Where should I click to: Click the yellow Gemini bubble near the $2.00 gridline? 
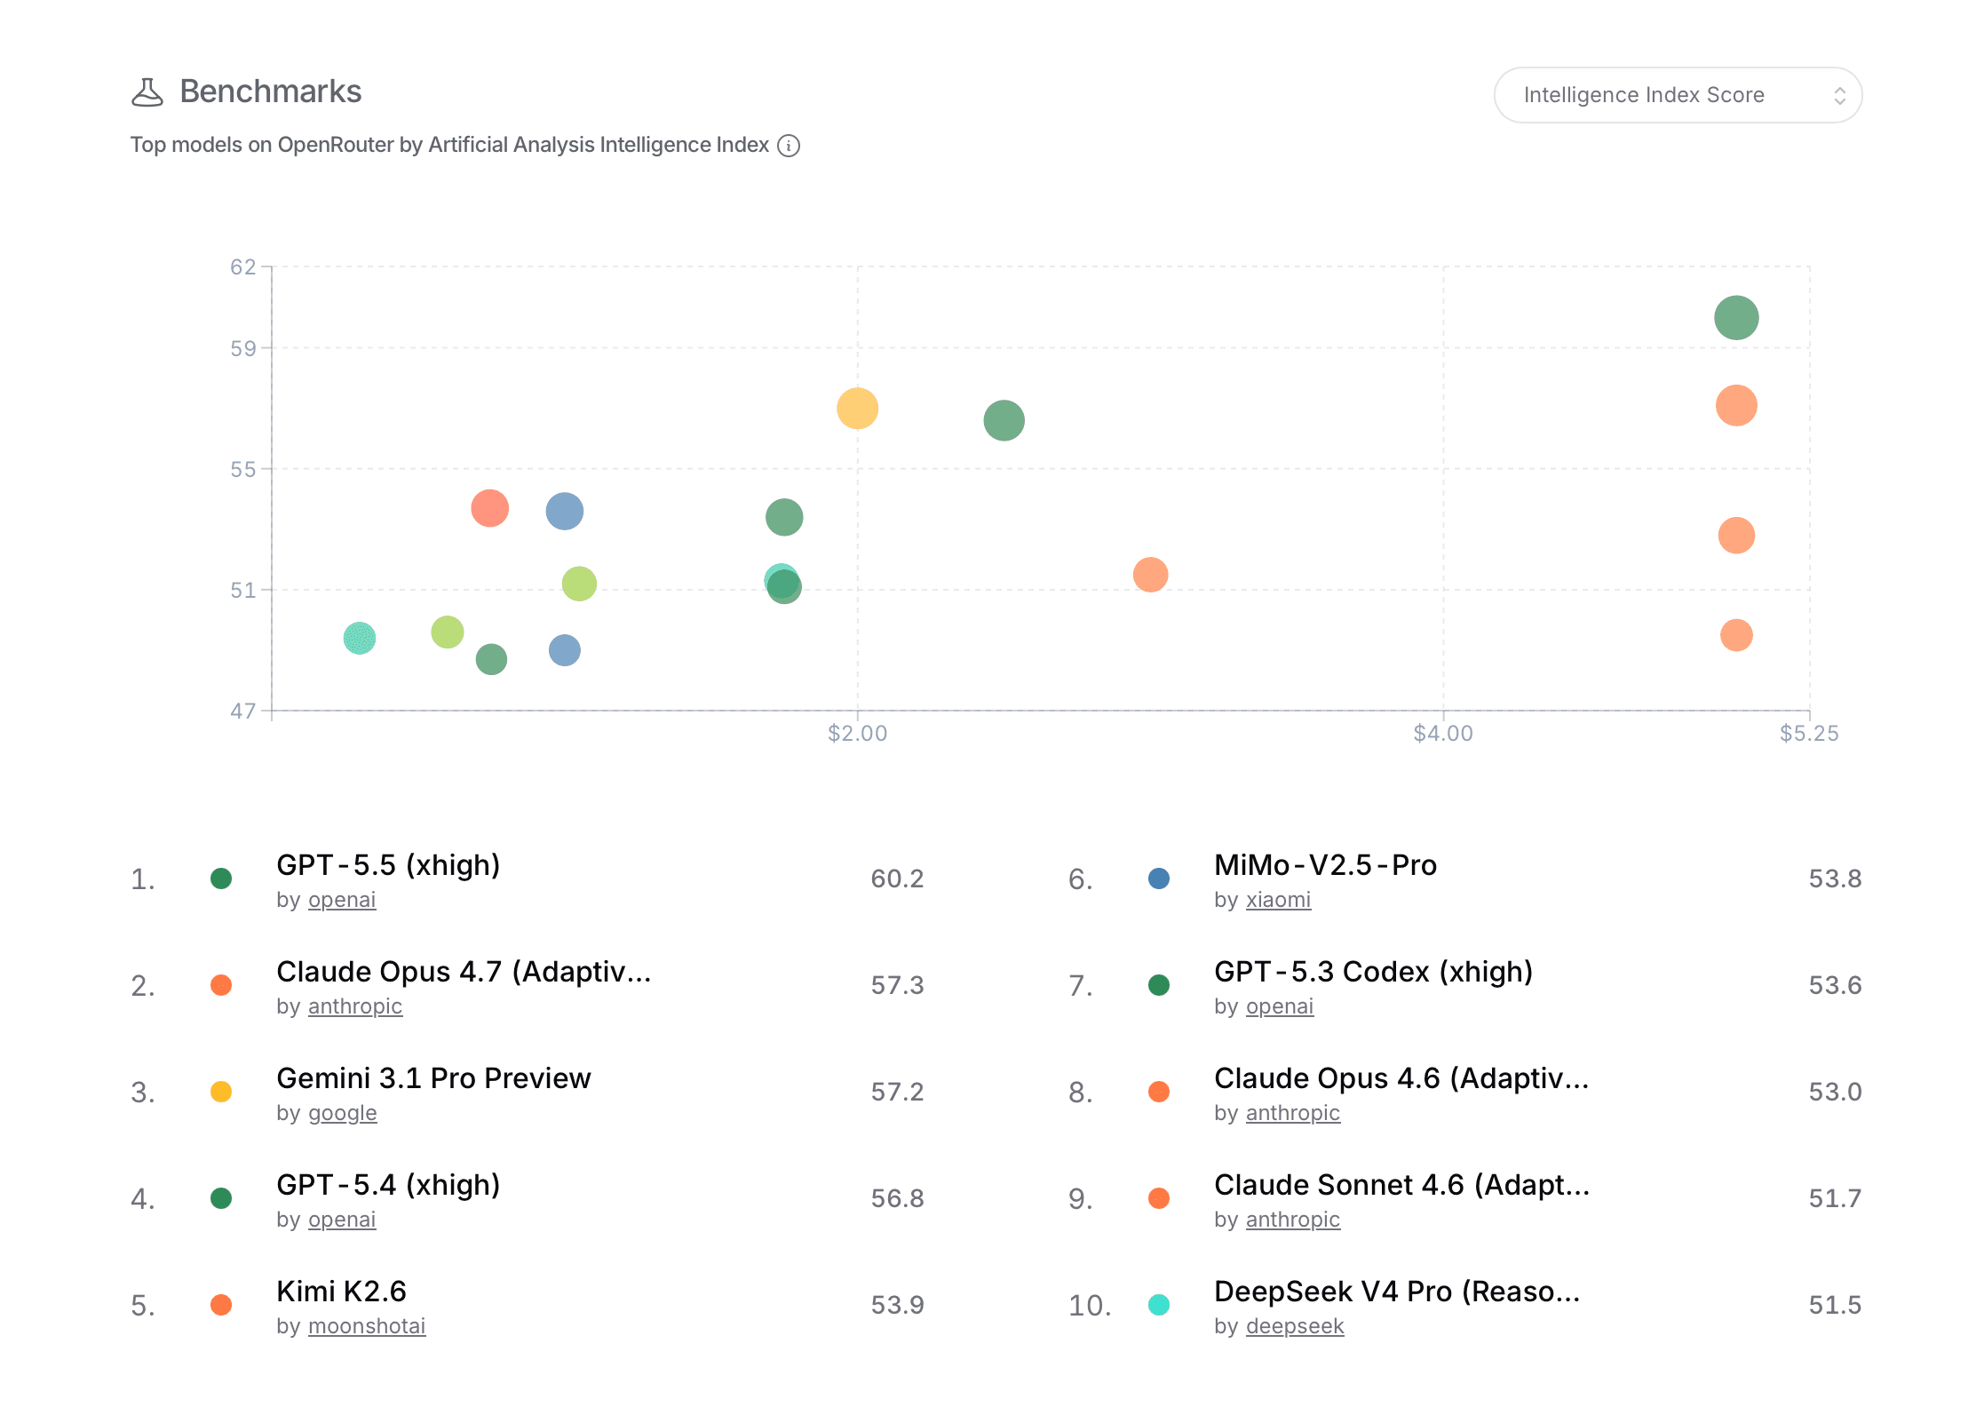857,409
